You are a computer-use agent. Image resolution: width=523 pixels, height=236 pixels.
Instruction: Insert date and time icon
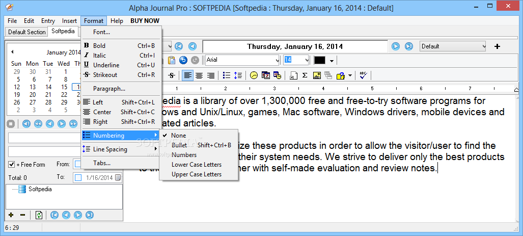pyautogui.click(x=277, y=75)
